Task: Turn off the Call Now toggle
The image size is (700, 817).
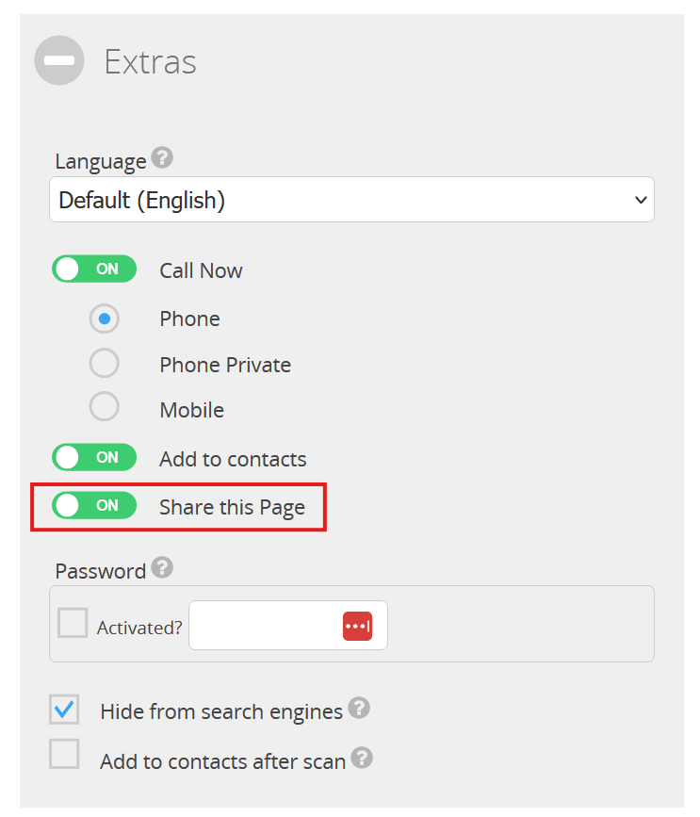Action: (94, 269)
